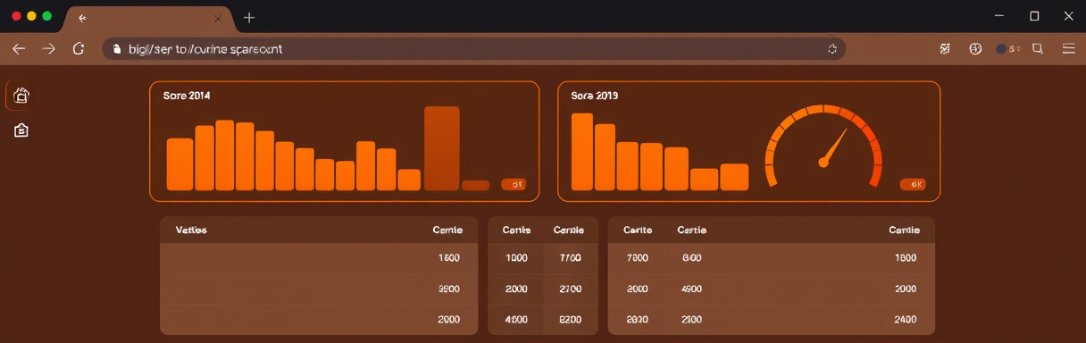Click the "Vatles" column header
The height and width of the screenshot is (343, 1086).
point(191,230)
